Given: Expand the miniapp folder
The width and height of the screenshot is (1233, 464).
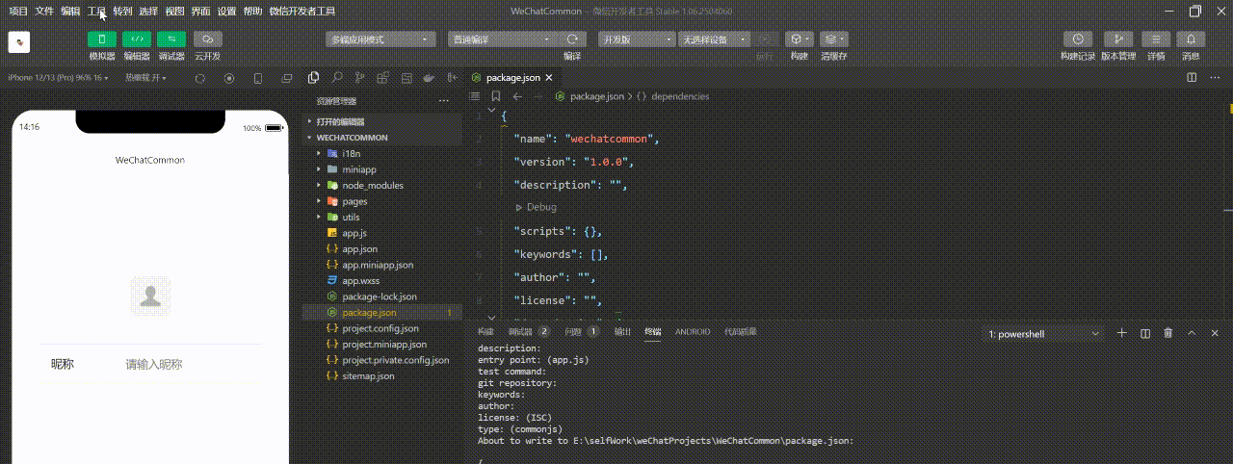Looking at the screenshot, I should 382,169.
